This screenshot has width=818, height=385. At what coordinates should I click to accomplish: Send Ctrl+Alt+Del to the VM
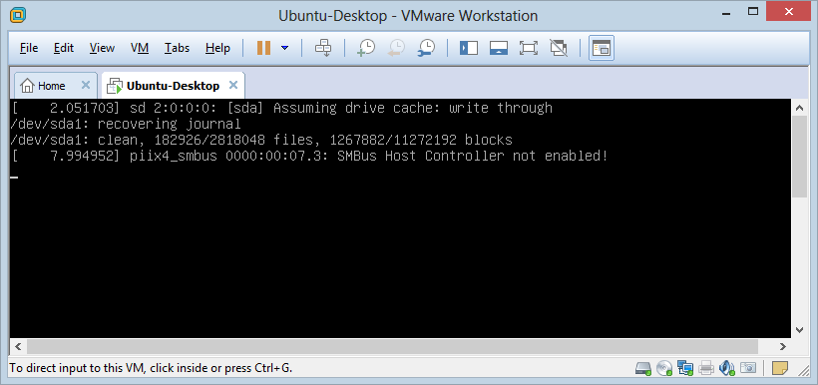pyautogui.click(x=323, y=48)
